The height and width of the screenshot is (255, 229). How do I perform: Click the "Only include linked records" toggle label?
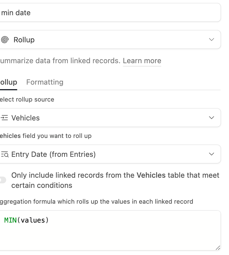pyautogui.click(x=115, y=180)
